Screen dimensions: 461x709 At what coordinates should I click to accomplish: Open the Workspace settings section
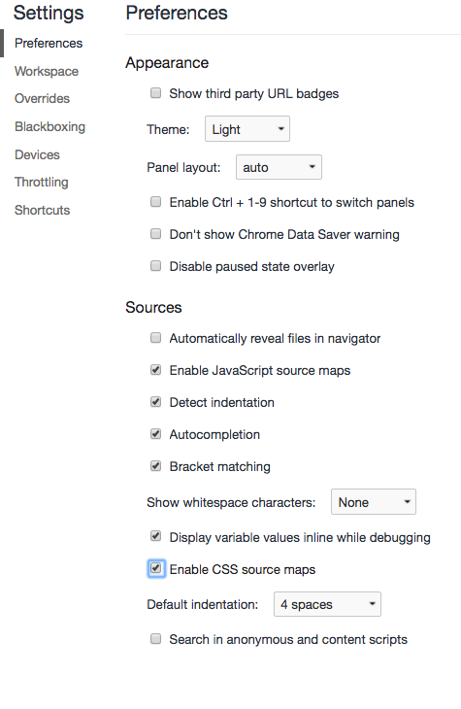point(47,72)
